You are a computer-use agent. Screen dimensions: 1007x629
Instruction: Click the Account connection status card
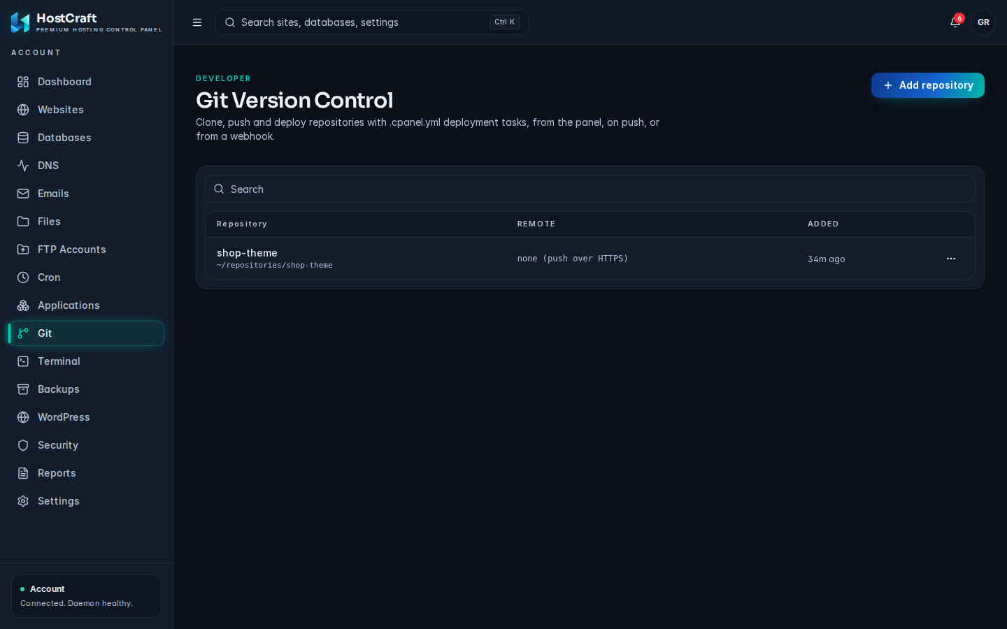tap(86, 596)
